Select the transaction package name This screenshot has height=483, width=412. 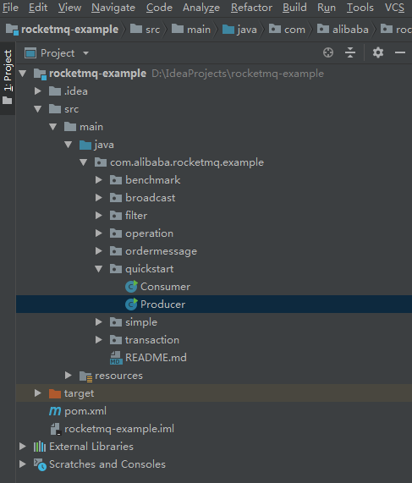tap(152, 340)
